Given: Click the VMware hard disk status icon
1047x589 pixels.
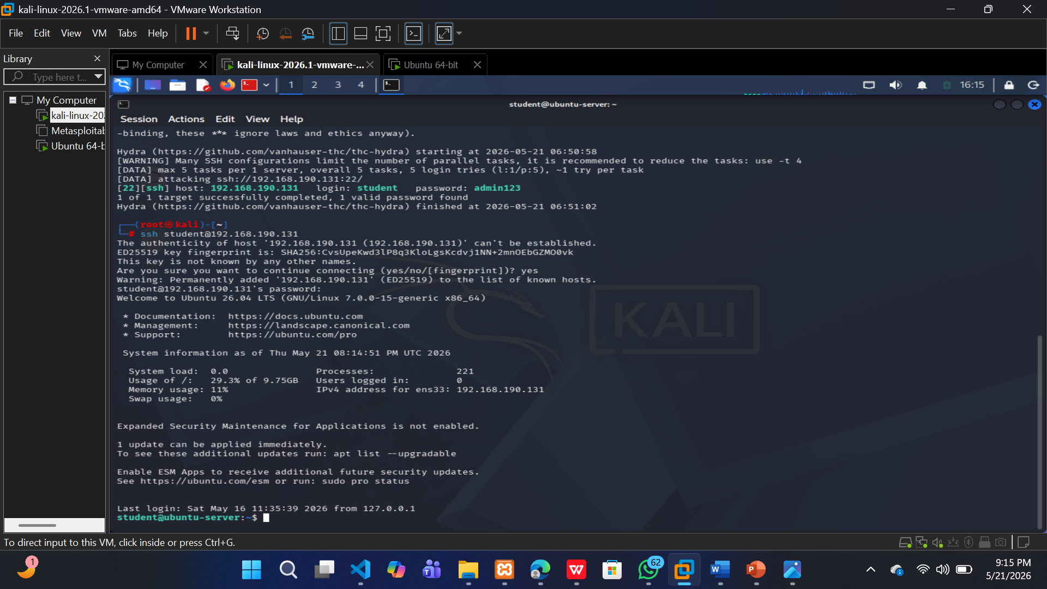Looking at the screenshot, I should tap(905, 542).
